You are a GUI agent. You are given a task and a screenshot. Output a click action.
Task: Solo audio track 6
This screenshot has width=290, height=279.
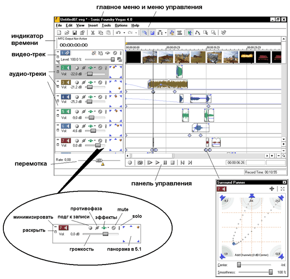[x=106, y=126]
